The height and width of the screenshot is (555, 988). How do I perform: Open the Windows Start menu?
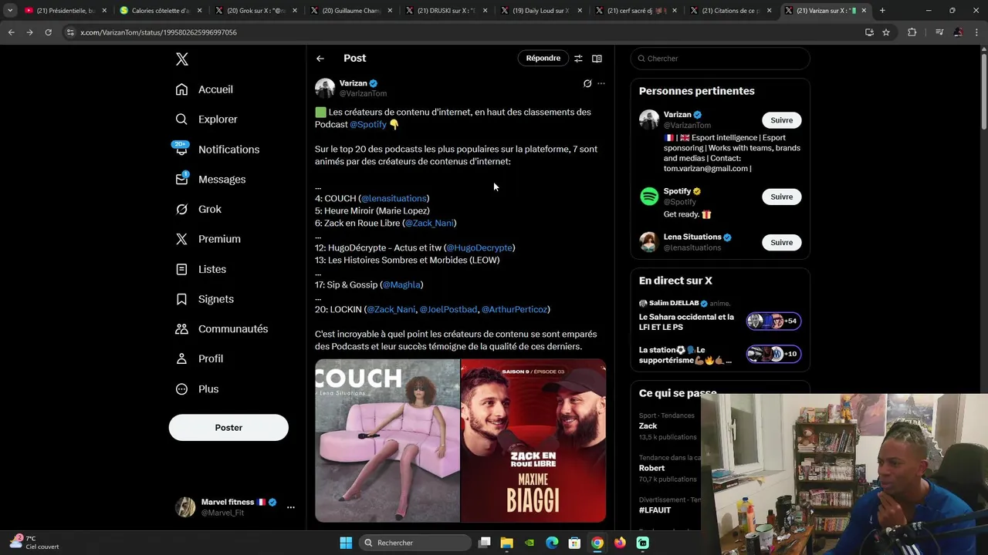point(346,543)
